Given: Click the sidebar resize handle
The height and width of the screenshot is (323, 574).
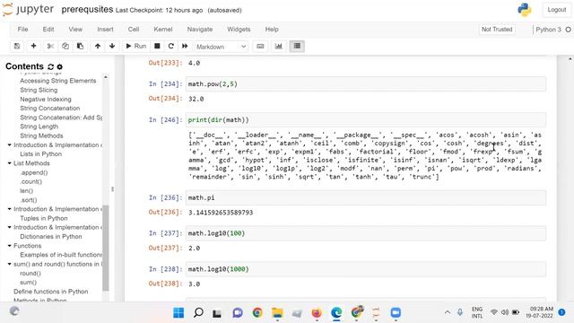Looking at the screenshot, I should tap(112, 189).
